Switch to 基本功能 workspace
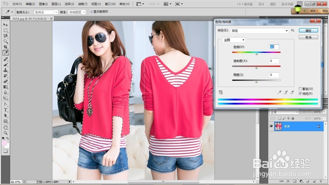Viewport: 329px width, 185px height. click(x=287, y=4)
